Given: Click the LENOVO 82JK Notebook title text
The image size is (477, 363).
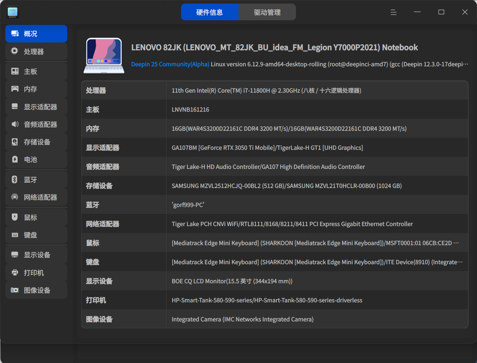Looking at the screenshot, I should (x=275, y=47).
